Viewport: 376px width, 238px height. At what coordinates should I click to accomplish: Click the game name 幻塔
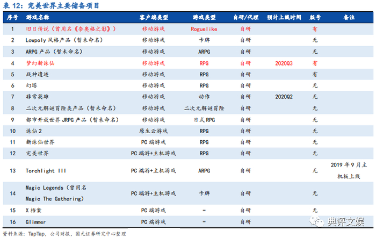coord(32,85)
